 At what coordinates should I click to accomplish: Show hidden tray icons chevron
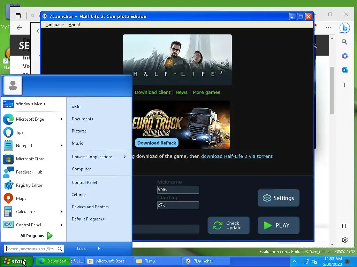pyautogui.click(x=295, y=261)
